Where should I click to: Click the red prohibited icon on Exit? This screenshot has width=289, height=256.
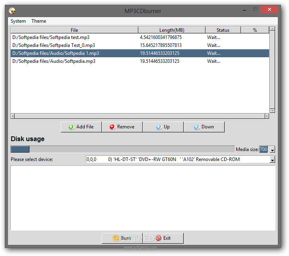158,238
